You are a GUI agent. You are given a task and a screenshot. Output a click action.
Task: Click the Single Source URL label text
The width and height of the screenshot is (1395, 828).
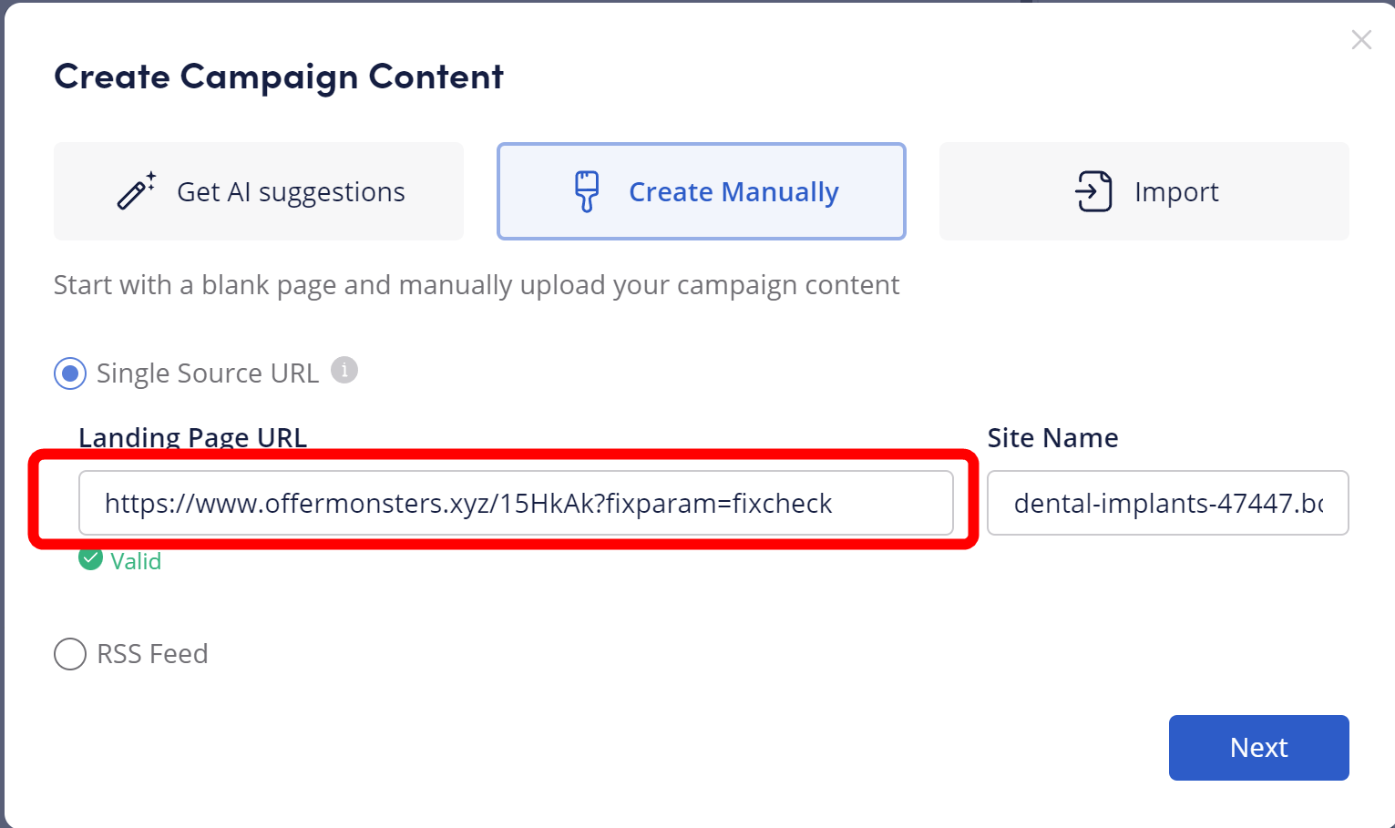tap(208, 373)
